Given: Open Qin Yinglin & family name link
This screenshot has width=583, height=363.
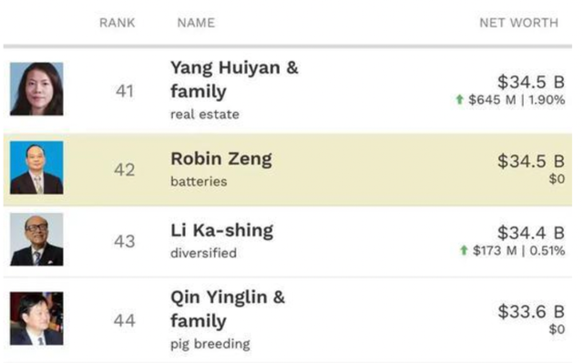Looking at the screenshot, I should coord(228,308).
